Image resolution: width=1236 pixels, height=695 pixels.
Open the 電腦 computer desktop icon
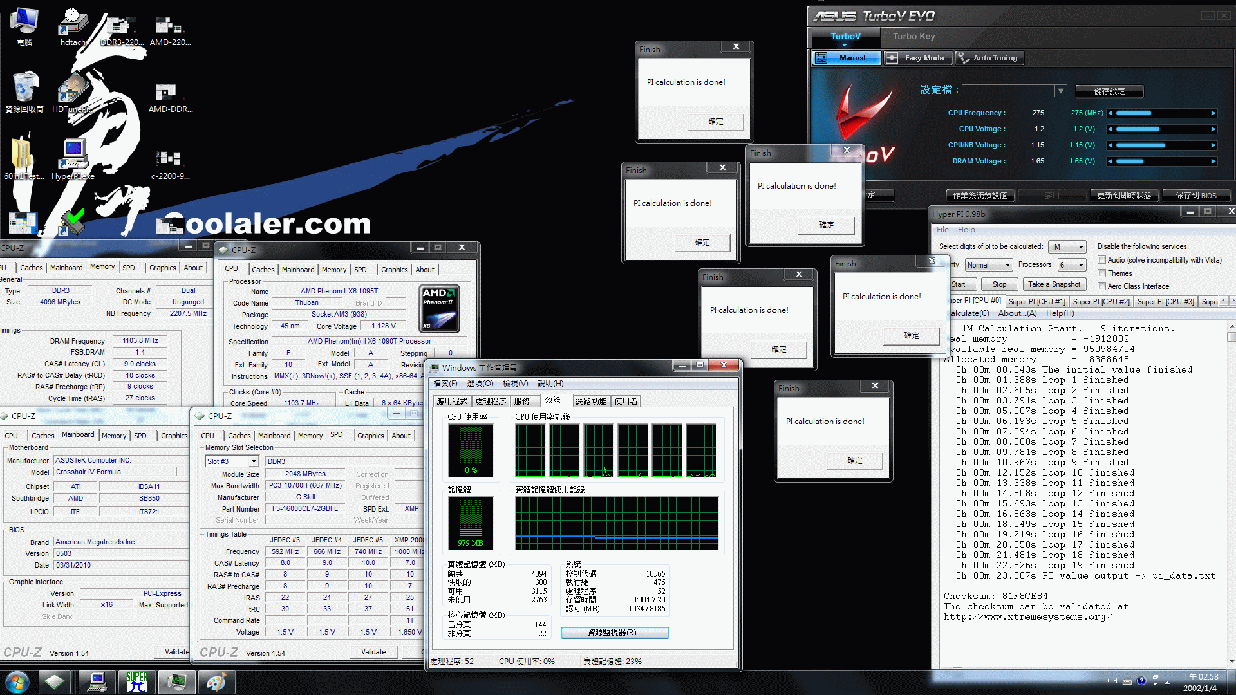point(24,26)
